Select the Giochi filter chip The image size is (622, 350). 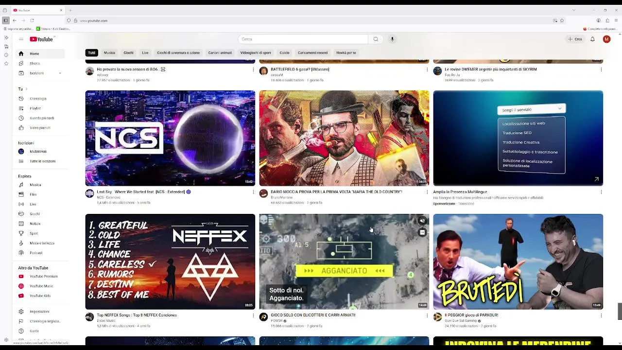pos(128,52)
